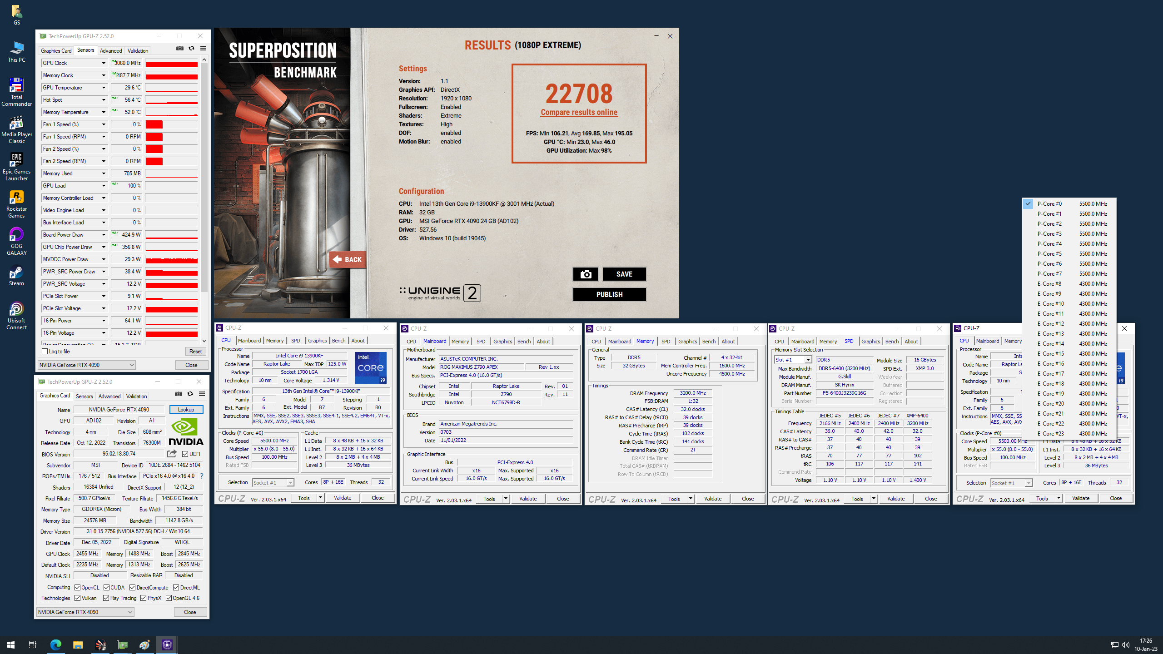Open the GPU-Z Sensors hamburger menu icon
This screenshot has width=1163, height=654.
point(203,49)
